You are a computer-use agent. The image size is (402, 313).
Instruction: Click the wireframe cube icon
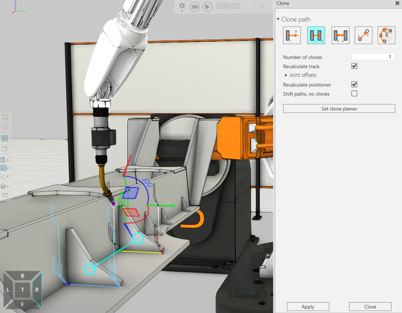4,149
